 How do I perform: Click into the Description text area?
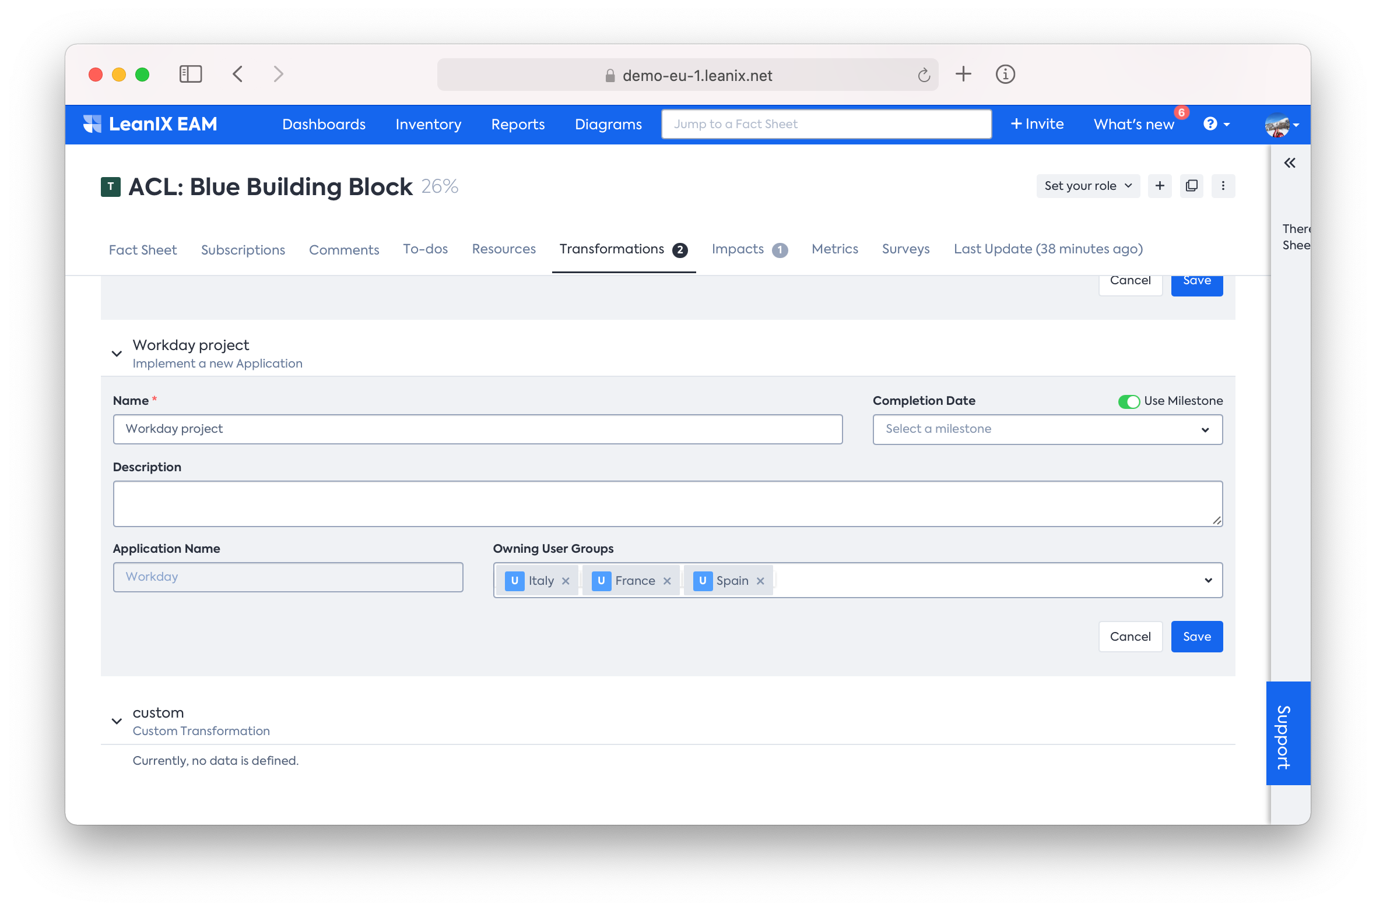coord(668,504)
